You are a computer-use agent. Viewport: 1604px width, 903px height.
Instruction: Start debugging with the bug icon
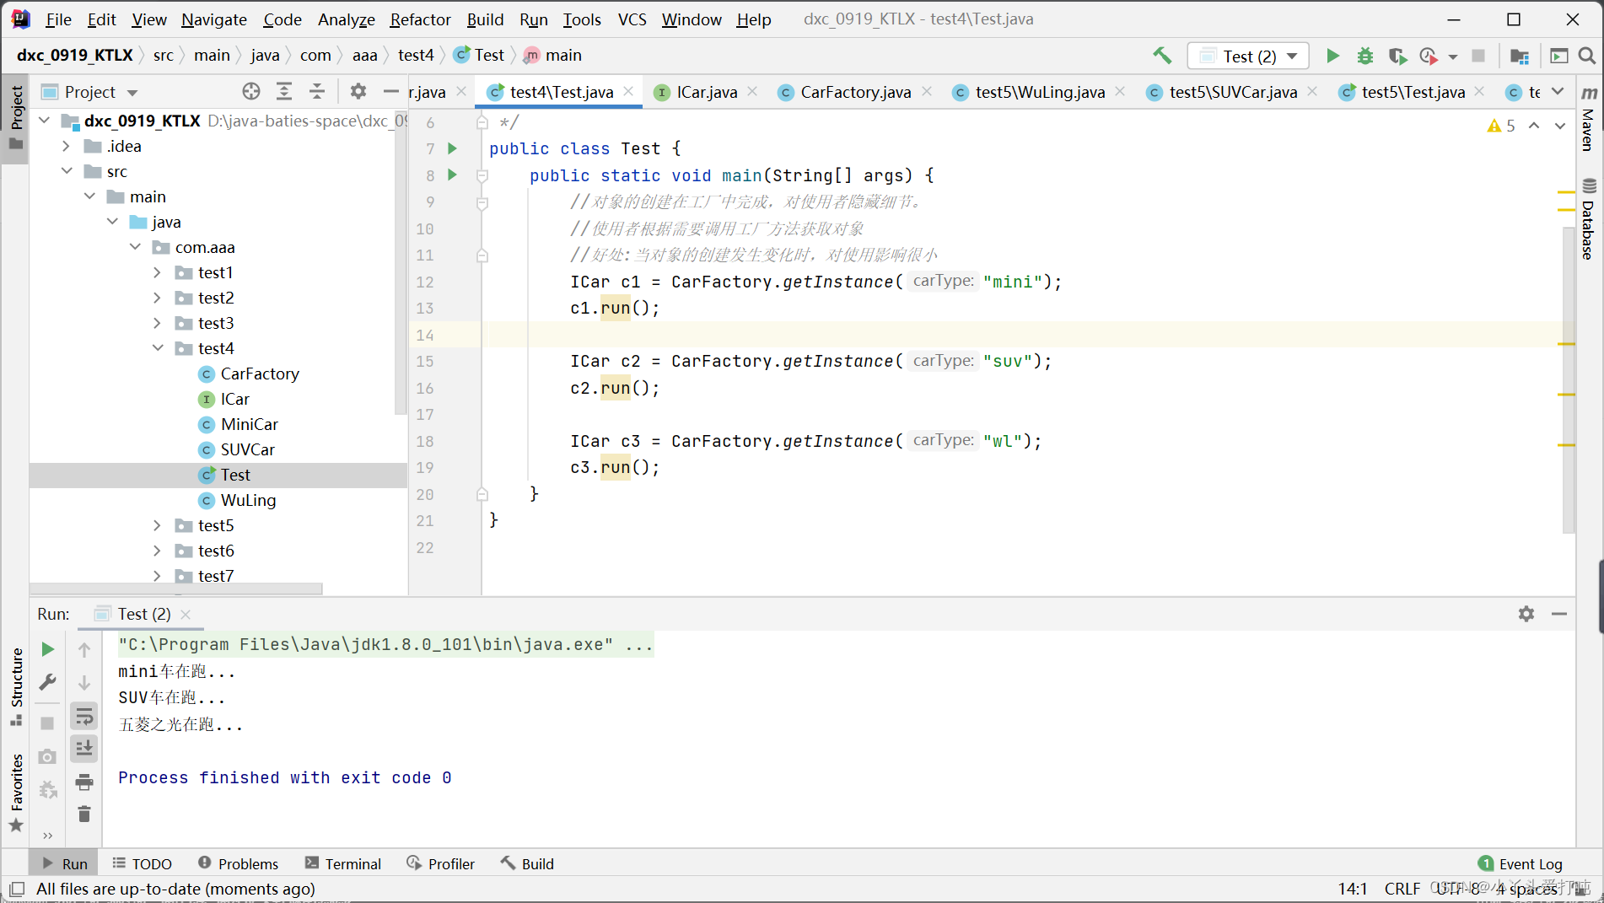click(x=1364, y=56)
